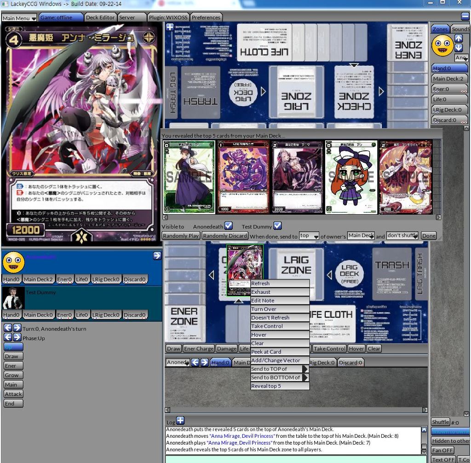Viewport: 471px width, 463px height.
Task: Click the chat input field below the Log
Action: [296, 459]
